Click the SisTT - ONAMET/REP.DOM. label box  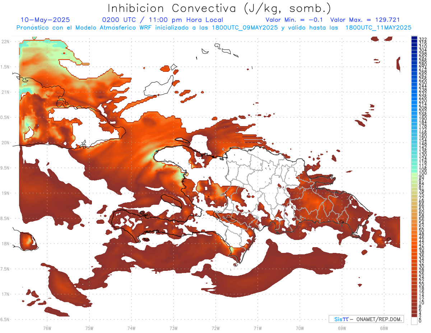[366, 319]
